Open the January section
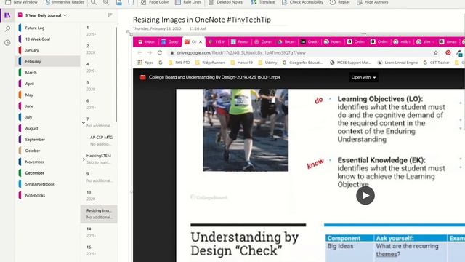465x262 pixels. 47,50
